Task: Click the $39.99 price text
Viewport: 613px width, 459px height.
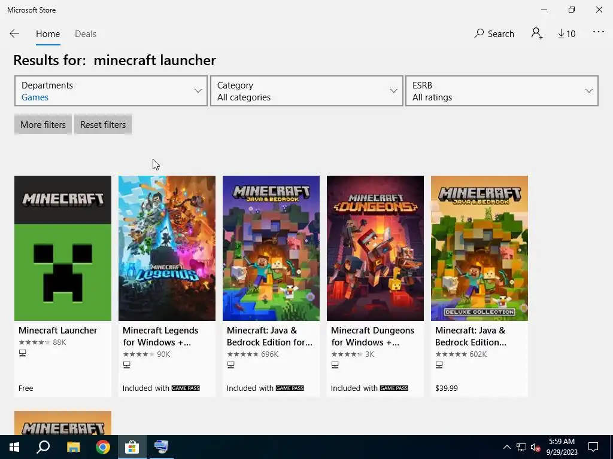Action: pyautogui.click(x=447, y=388)
